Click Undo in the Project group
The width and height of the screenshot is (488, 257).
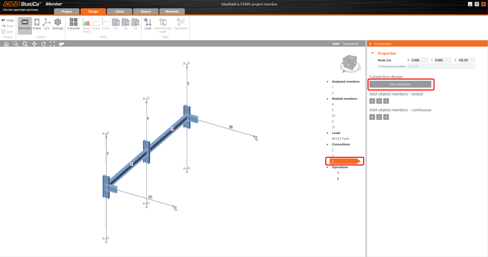click(8, 20)
